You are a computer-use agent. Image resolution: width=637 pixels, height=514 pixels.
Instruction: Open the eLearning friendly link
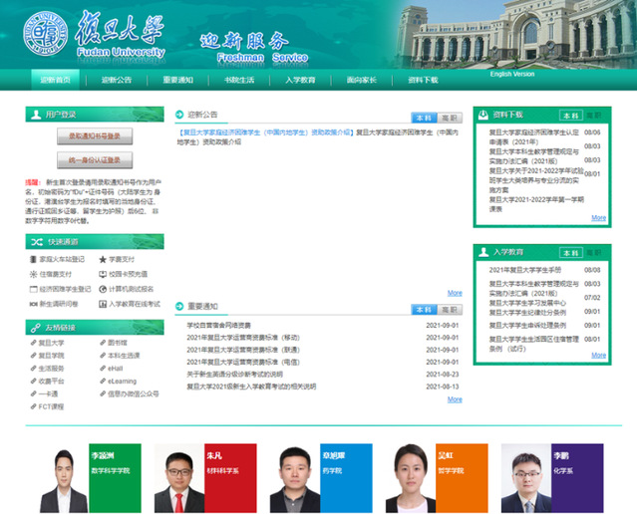(x=123, y=381)
